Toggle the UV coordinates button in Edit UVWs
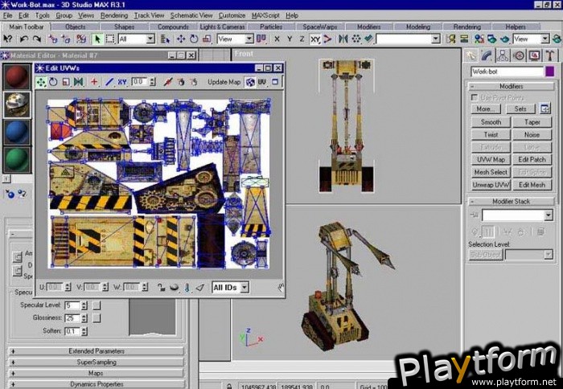The width and height of the screenshot is (563, 389). tap(261, 82)
